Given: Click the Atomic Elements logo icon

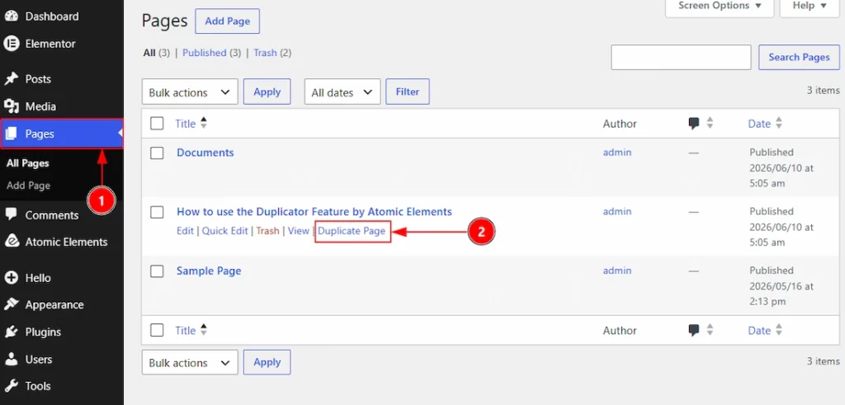Looking at the screenshot, I should pos(12,242).
